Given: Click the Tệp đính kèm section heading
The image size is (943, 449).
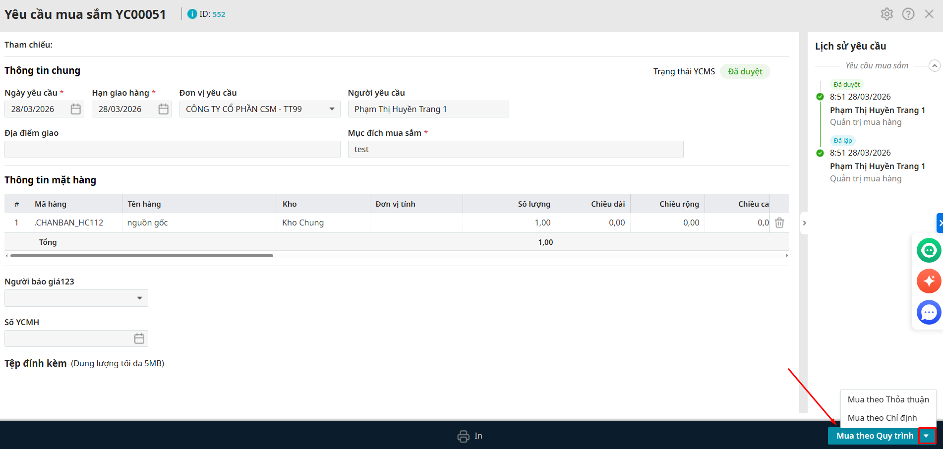Looking at the screenshot, I should click(x=36, y=363).
